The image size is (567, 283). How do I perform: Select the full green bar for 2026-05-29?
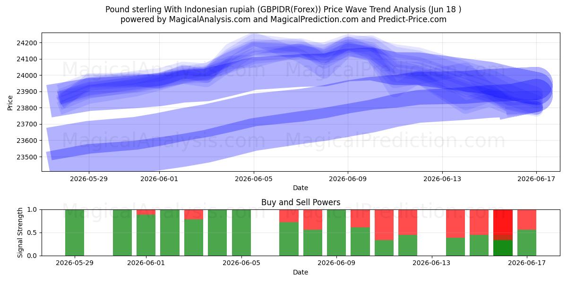pyautogui.click(x=75, y=233)
